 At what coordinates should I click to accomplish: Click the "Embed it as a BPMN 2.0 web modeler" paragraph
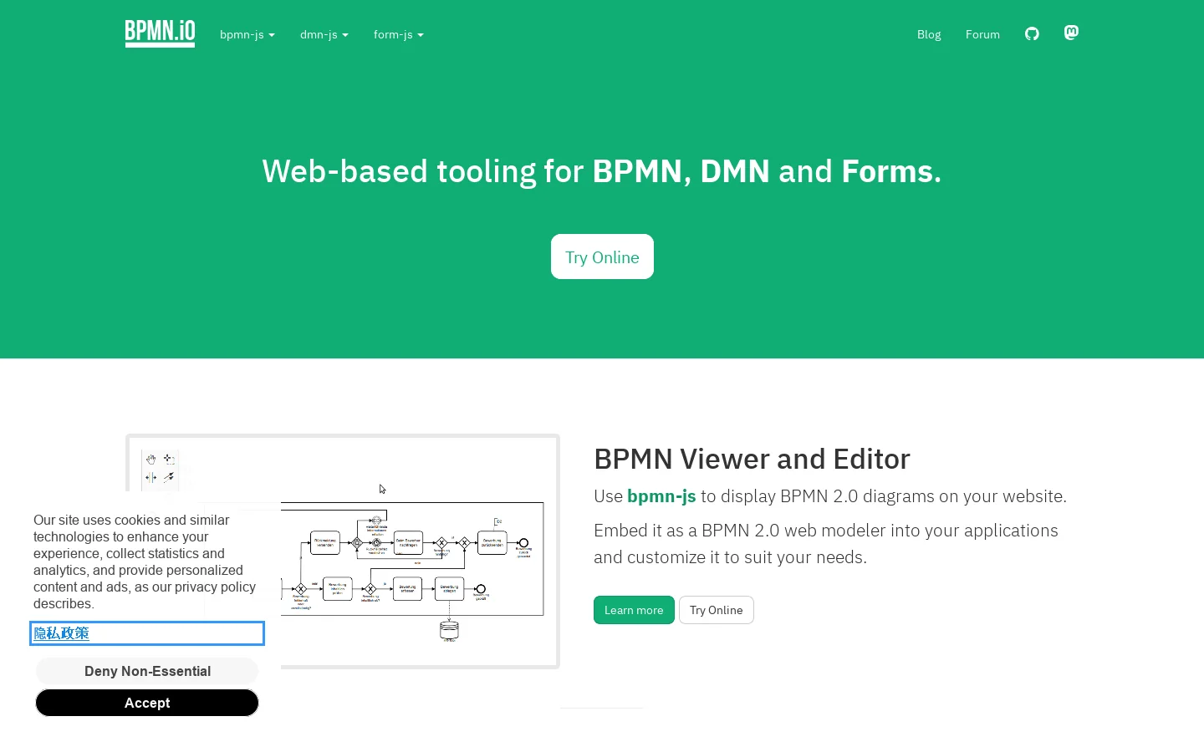[x=826, y=544]
